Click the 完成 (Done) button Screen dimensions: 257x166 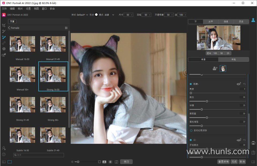tap(234, 162)
